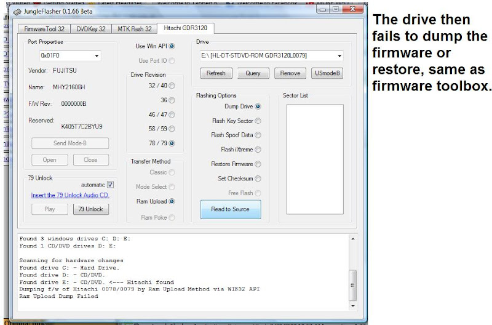Click the 0000000B firmware revision value
This screenshot has width=492, height=325.
pyautogui.click(x=74, y=103)
